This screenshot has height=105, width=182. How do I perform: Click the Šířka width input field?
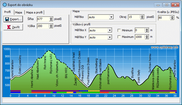(43, 19)
